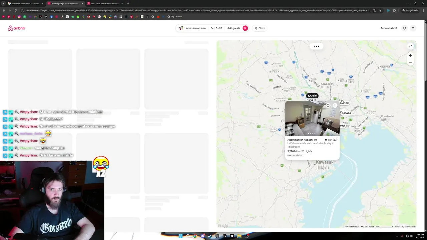Open the Top Chatters bookmark
This screenshot has height=240, width=427.
click(x=175, y=17)
